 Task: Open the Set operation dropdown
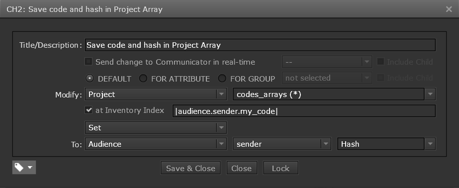[156, 128]
